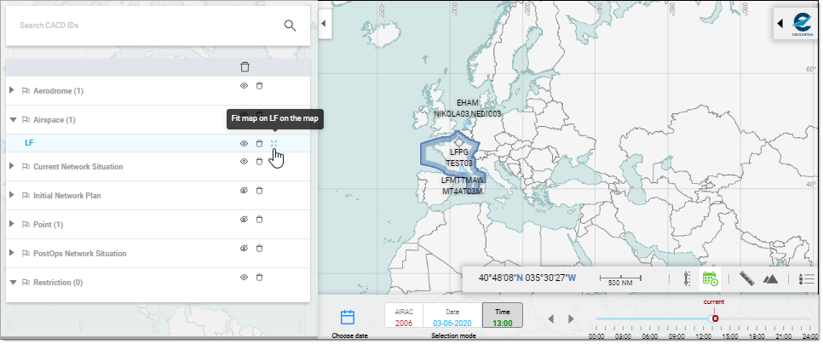Viewport: 823px width, 344px height.
Task: Click the Time 13:00 button
Action: (502, 317)
